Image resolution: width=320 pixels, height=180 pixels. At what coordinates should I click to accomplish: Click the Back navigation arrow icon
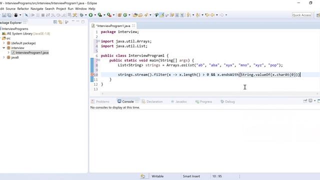tap(212, 15)
